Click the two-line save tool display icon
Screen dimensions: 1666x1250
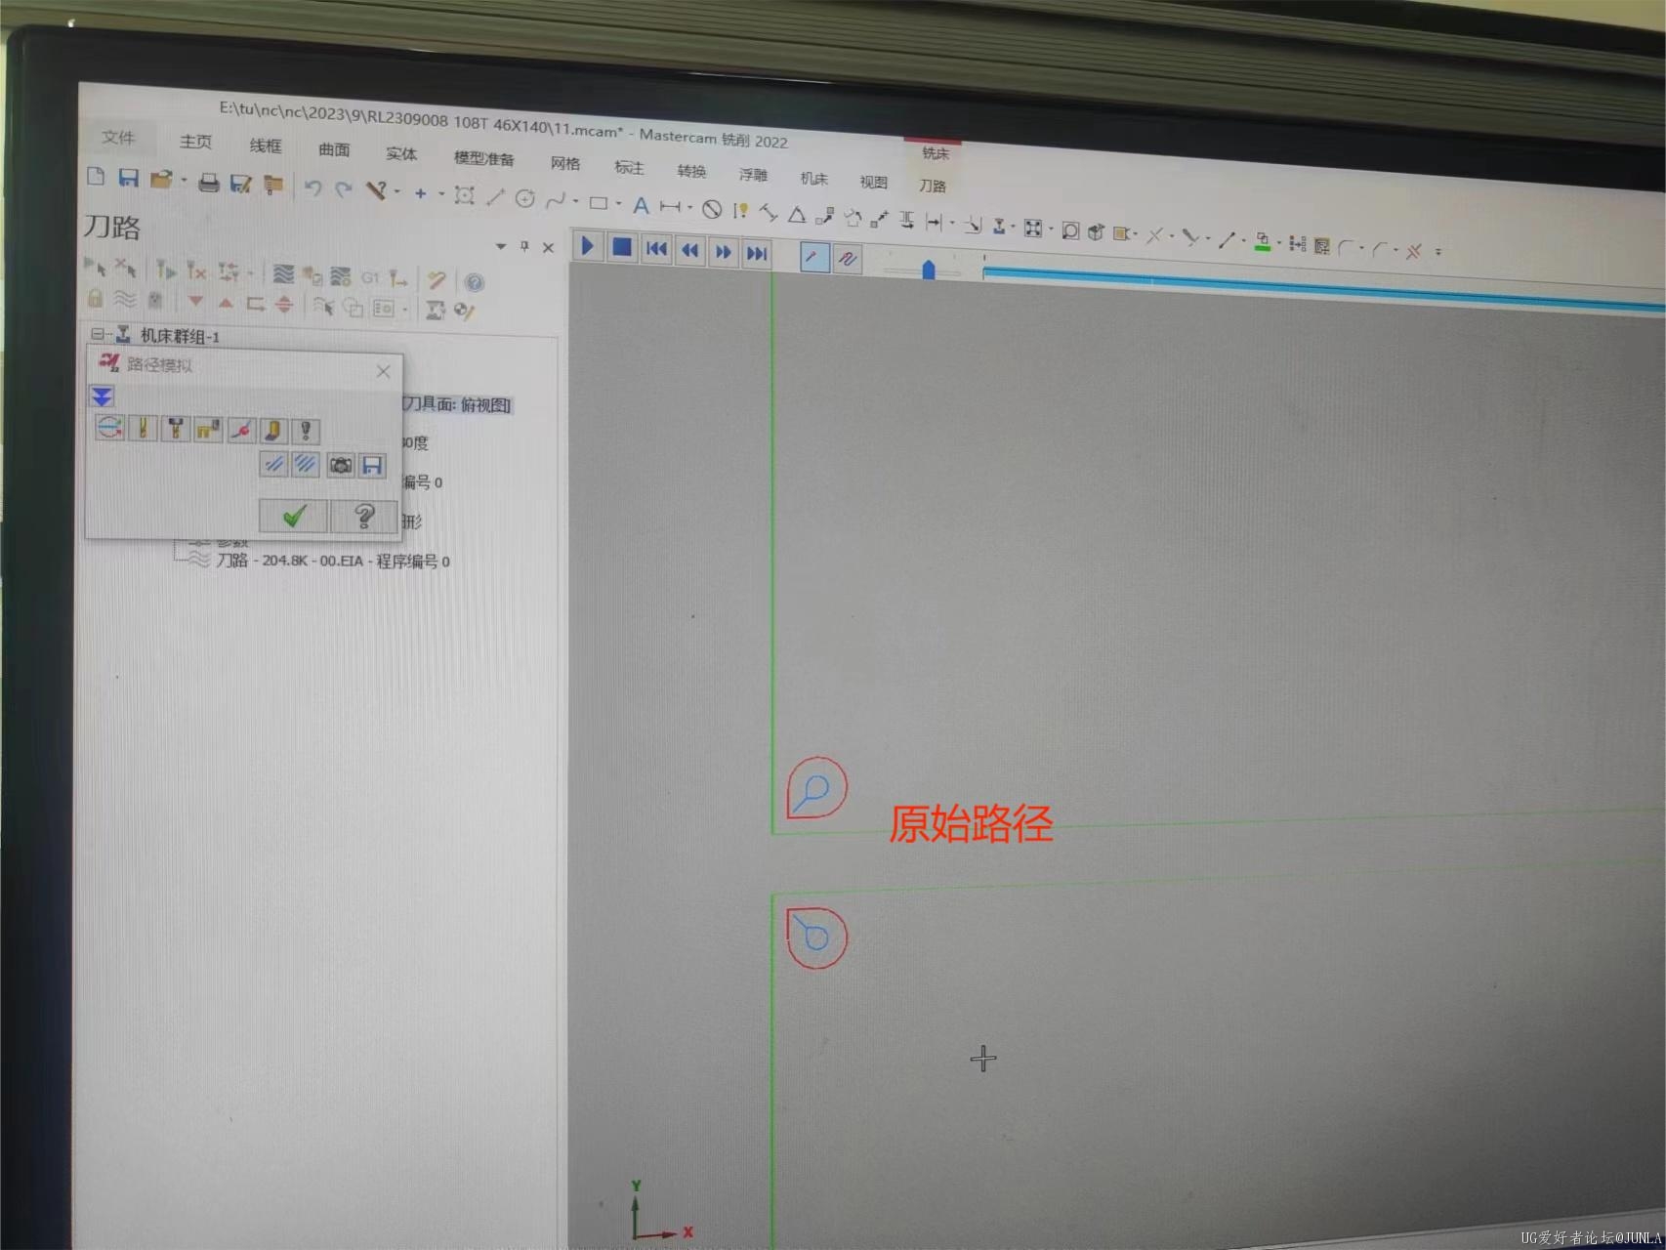pyautogui.click(x=273, y=465)
